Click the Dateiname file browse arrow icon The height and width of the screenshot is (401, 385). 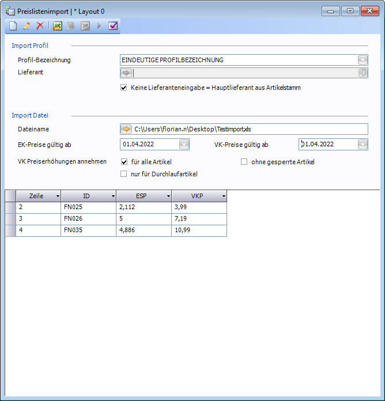126,129
